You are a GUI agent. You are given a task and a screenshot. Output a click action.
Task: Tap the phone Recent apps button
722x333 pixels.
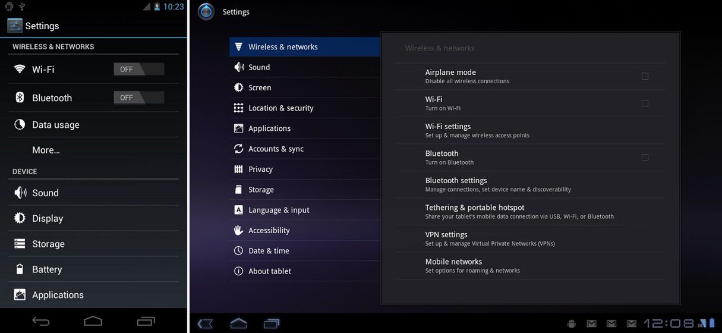pos(146,321)
